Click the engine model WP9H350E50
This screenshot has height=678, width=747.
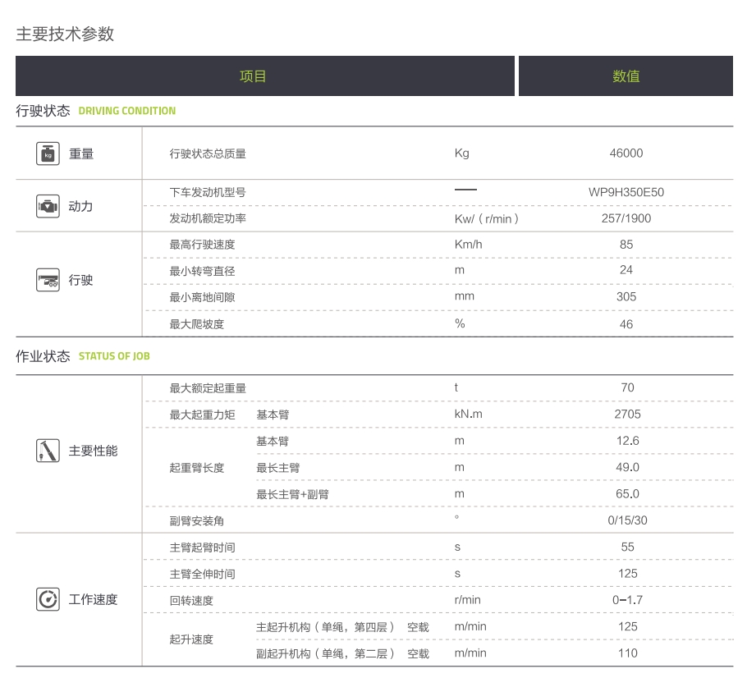tap(626, 192)
